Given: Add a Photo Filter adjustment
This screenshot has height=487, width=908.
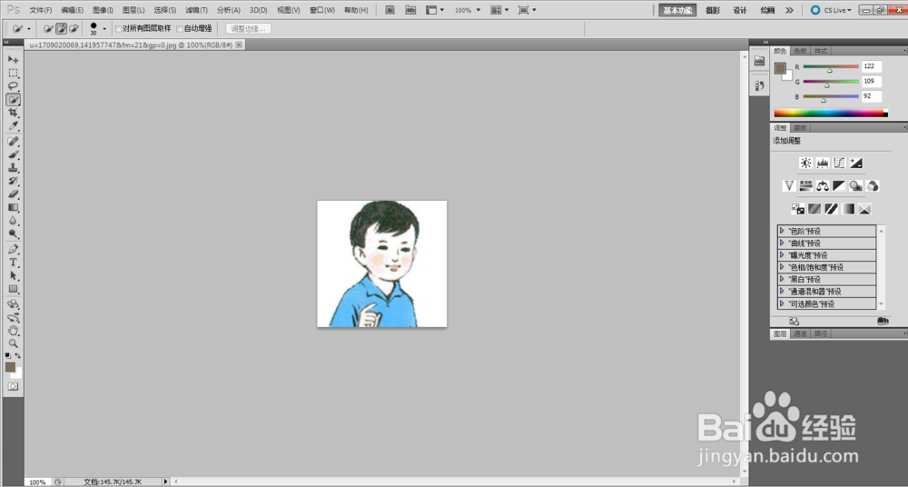Looking at the screenshot, I should pos(856,185).
